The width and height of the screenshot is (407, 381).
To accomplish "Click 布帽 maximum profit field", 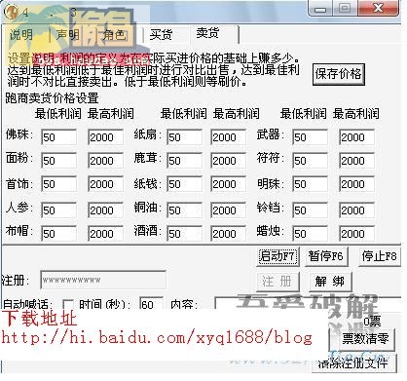I will click(105, 234).
